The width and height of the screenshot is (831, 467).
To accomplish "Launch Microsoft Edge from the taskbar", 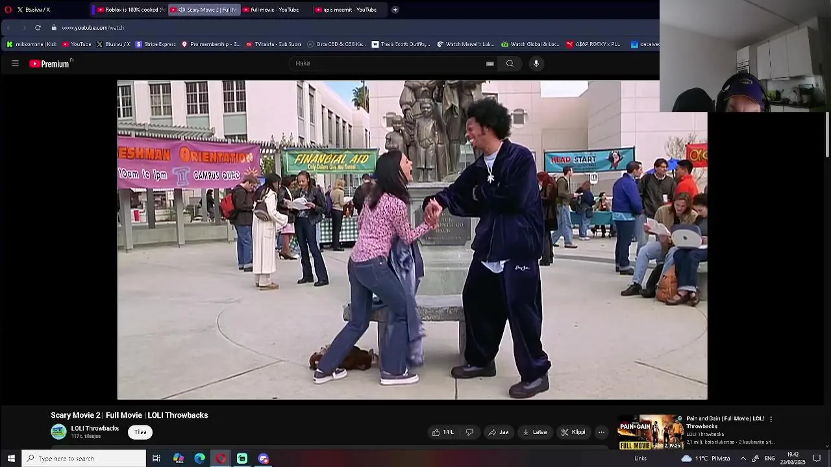I will (x=199, y=459).
